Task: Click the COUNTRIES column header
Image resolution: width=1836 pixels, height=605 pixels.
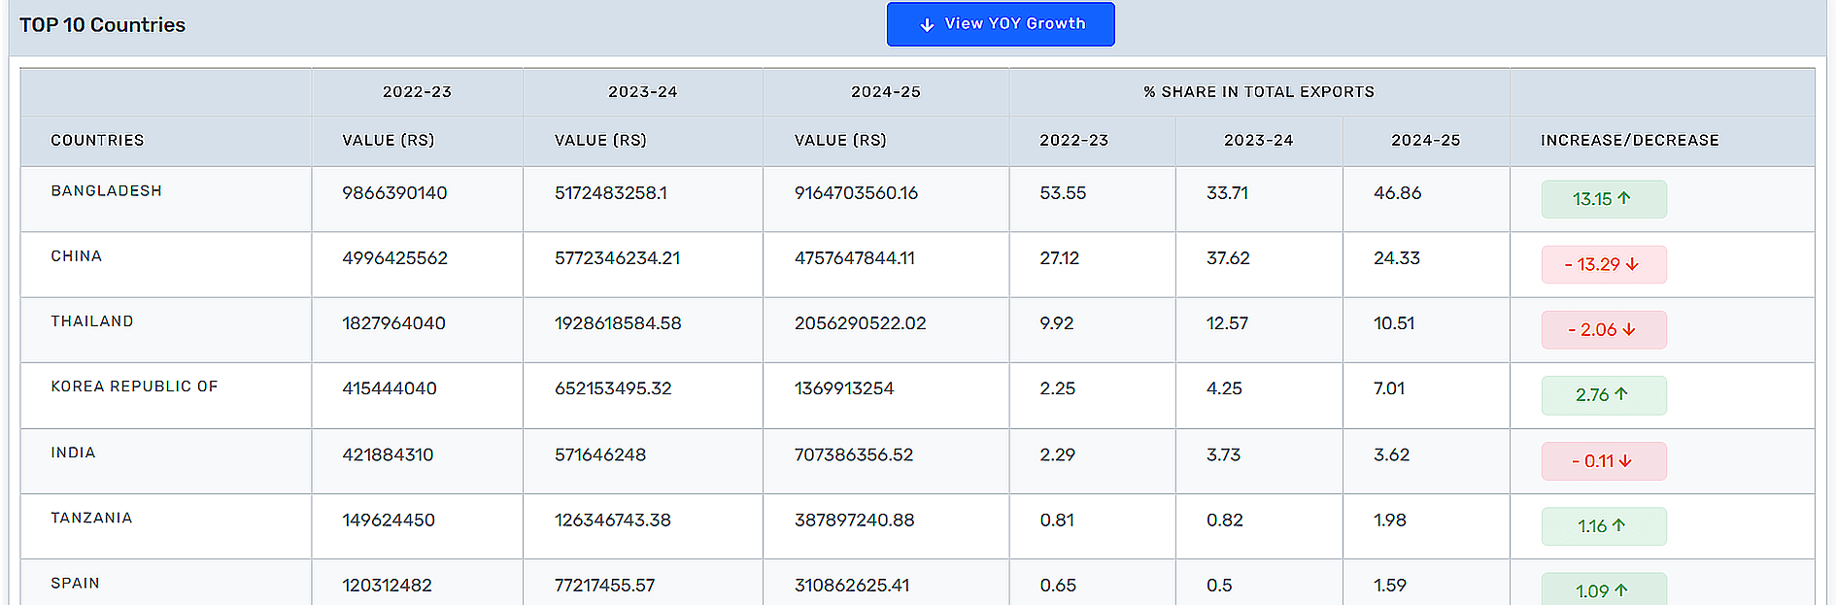Action: (97, 141)
